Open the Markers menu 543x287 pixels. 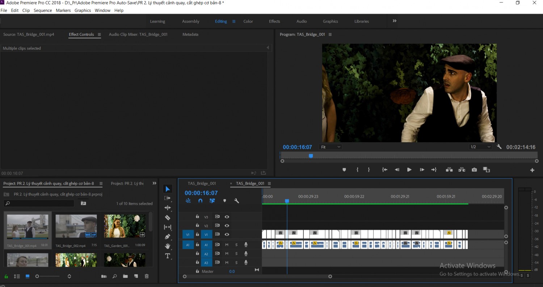(63, 10)
